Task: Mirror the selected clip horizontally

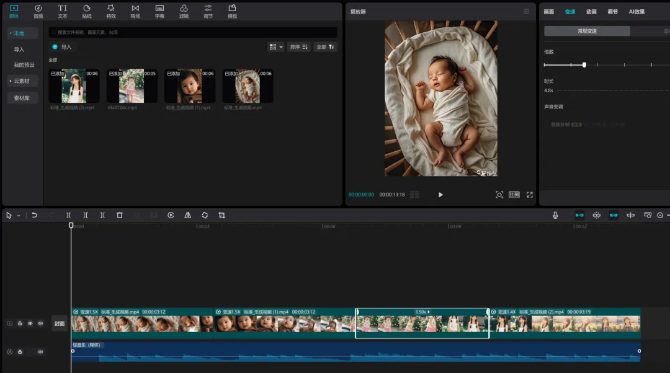Action: coord(187,215)
